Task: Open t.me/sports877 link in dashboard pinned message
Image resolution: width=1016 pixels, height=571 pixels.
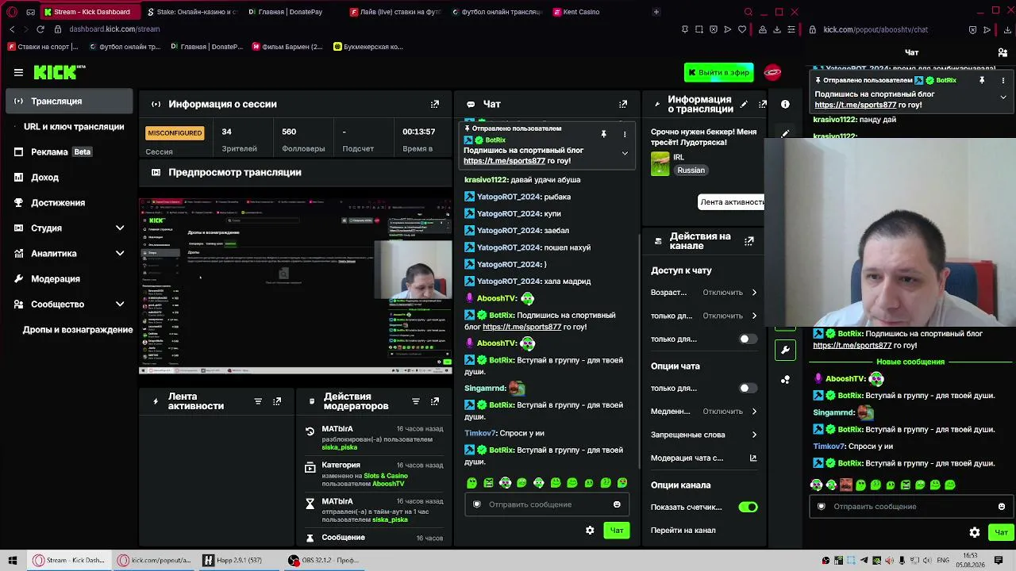Action: pyautogui.click(x=504, y=161)
